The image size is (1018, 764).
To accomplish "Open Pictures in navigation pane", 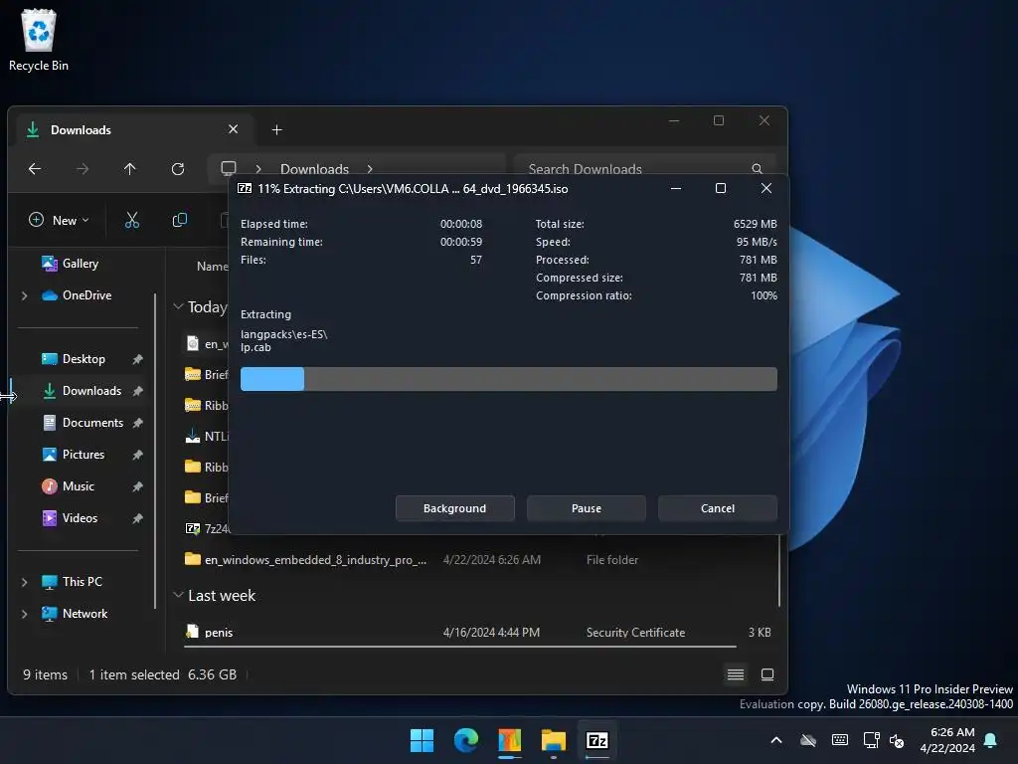I will 84,454.
